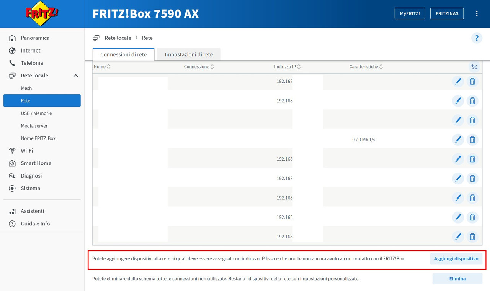Click the Elimina button
The image size is (490, 291).
click(x=457, y=279)
